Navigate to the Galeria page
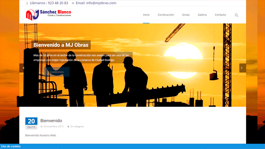The width and height of the screenshot is (265, 149). pyautogui.click(x=202, y=15)
